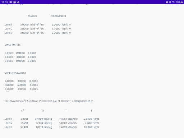The image size is (184, 138).
Task: Tap the warning triangle notification icon
Action: pyautogui.click(x=18, y=2)
